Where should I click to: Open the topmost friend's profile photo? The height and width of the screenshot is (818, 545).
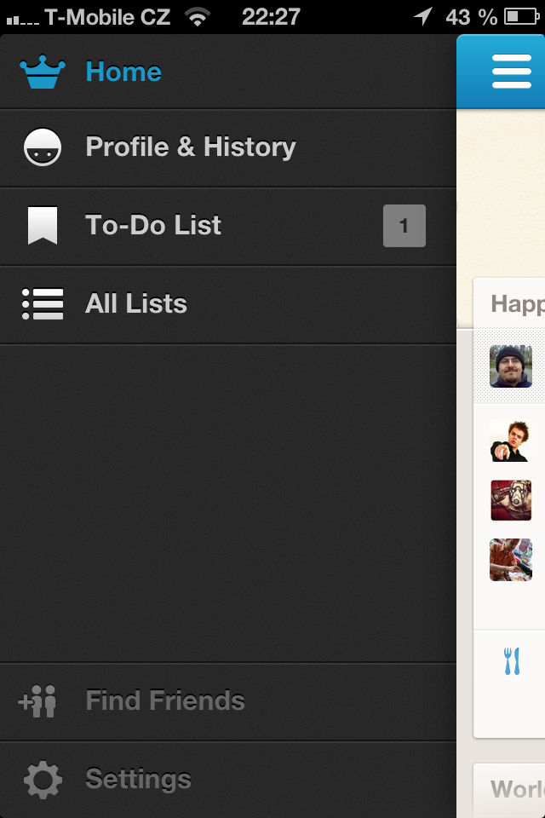pos(511,366)
